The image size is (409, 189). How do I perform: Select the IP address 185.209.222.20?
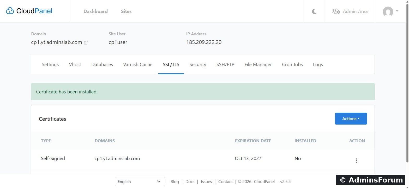[204, 42]
